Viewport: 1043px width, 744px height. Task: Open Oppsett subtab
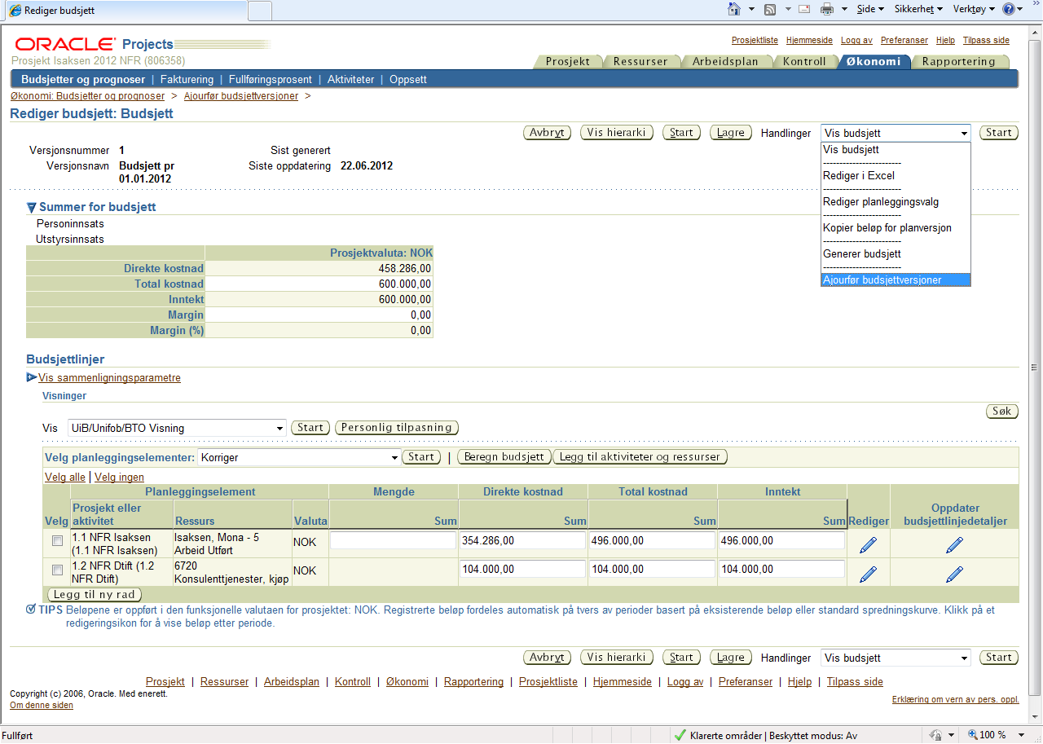[x=408, y=80]
